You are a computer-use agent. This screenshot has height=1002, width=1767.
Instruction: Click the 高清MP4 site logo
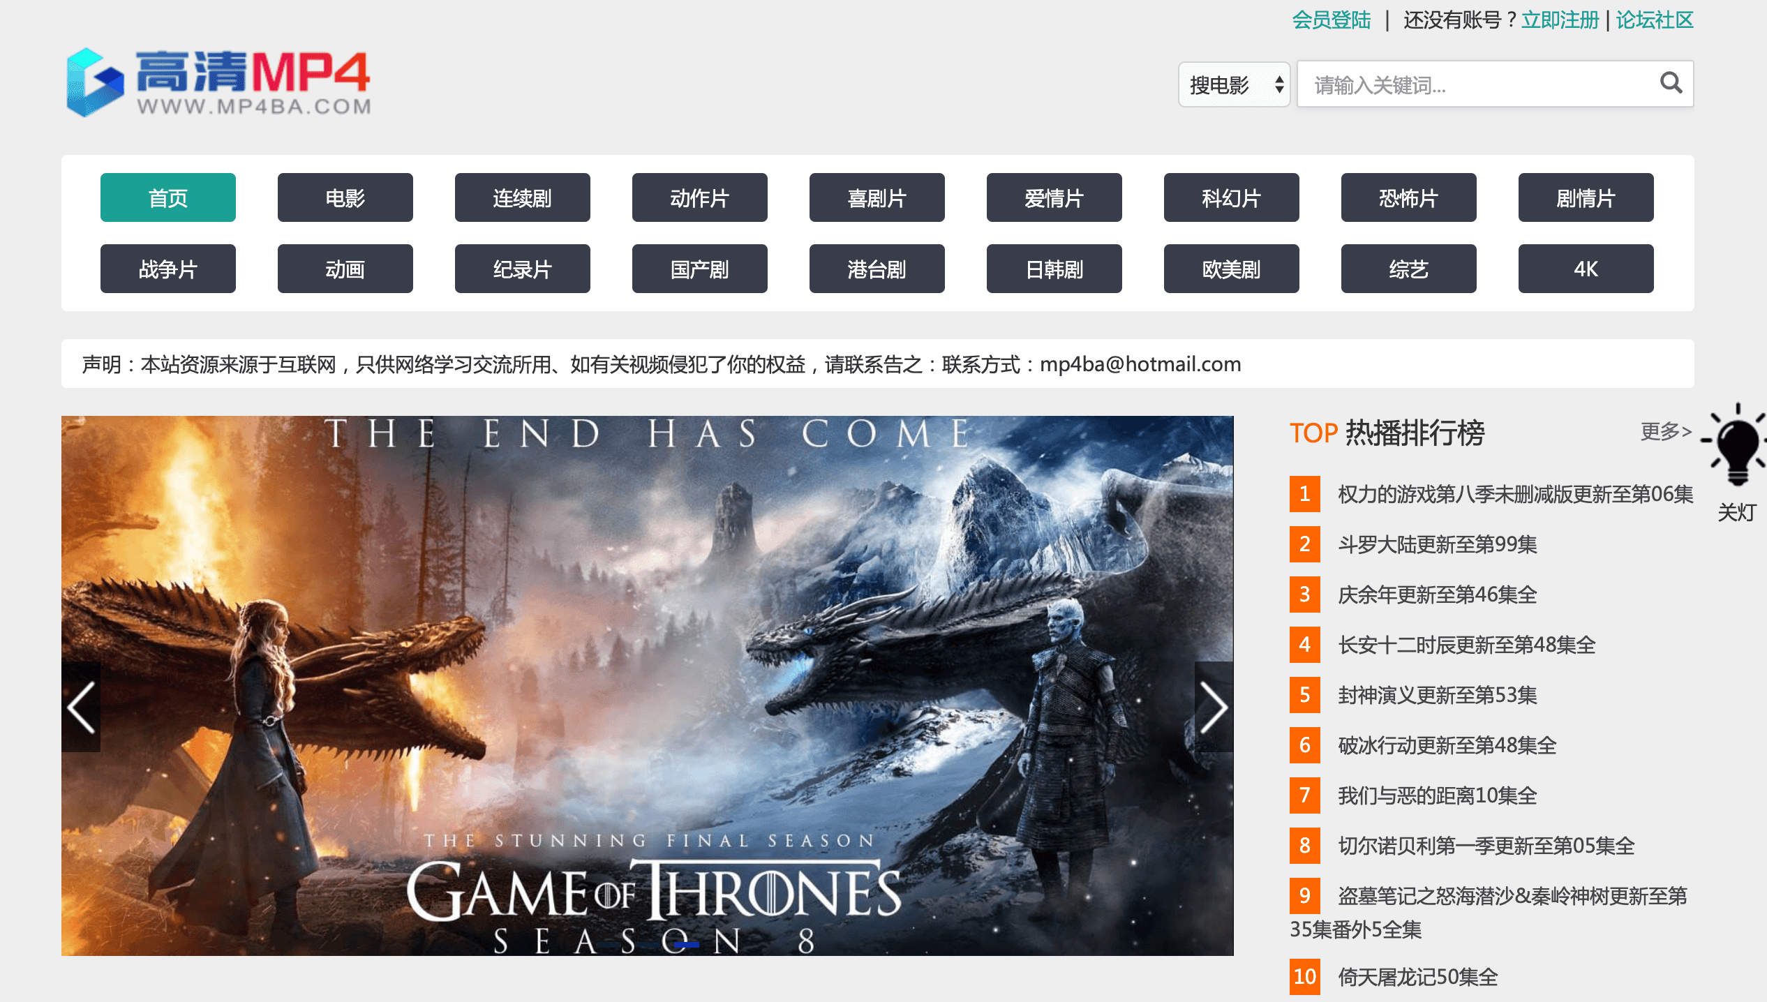(219, 82)
